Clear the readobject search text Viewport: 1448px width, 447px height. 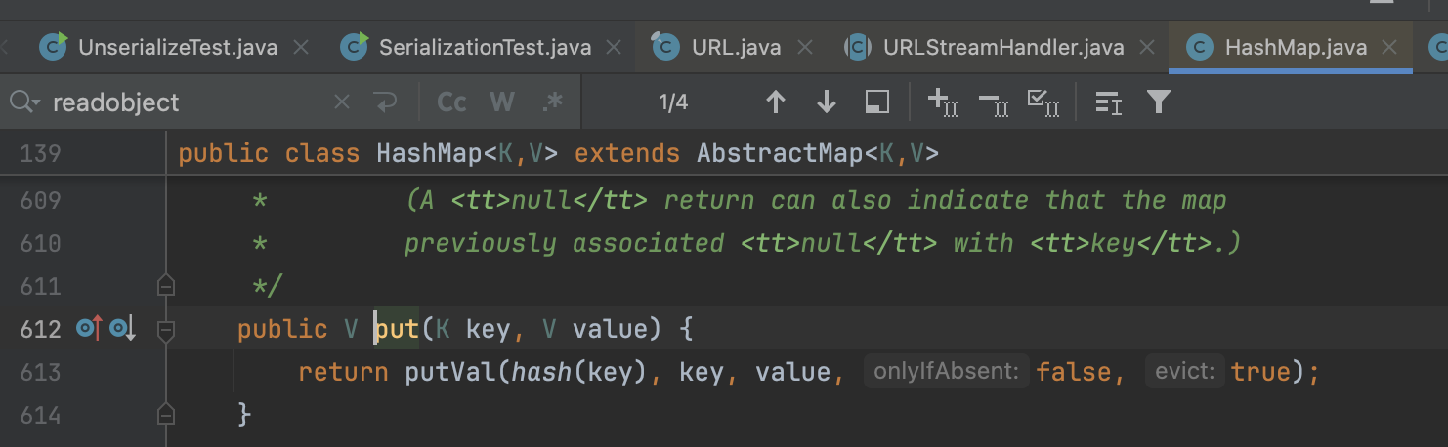341,102
